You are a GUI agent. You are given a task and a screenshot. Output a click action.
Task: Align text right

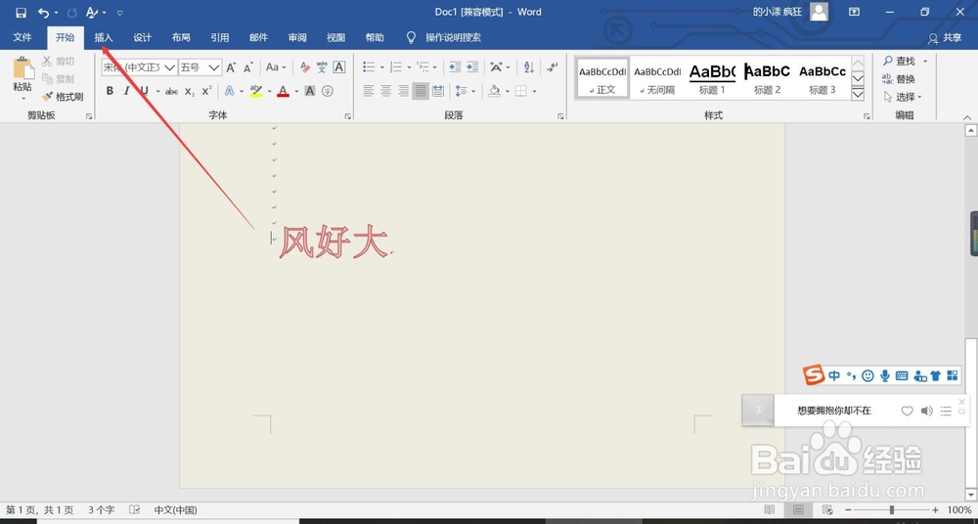pos(404,91)
